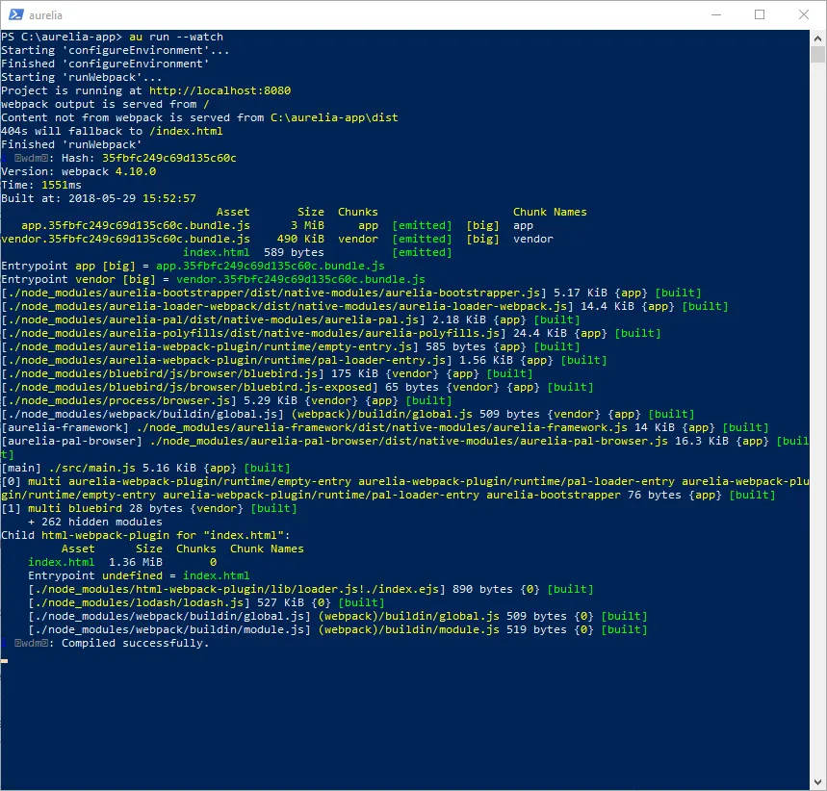The width and height of the screenshot is (827, 791).
Task: Click the '3 MiB' size value
Action: [307, 226]
